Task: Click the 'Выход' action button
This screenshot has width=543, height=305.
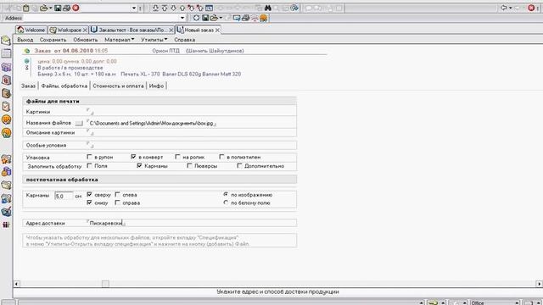Action: [25, 40]
